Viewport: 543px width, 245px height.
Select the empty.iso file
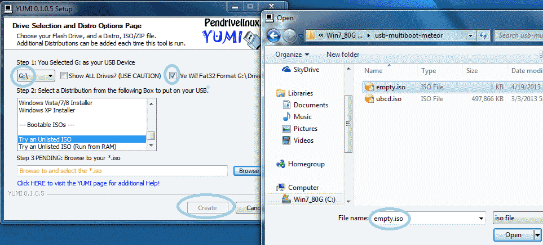(453, 87)
